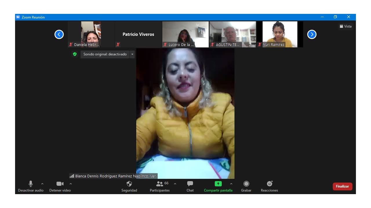Close the Zoom Reunión window
The image size is (371, 208).
[349, 17]
